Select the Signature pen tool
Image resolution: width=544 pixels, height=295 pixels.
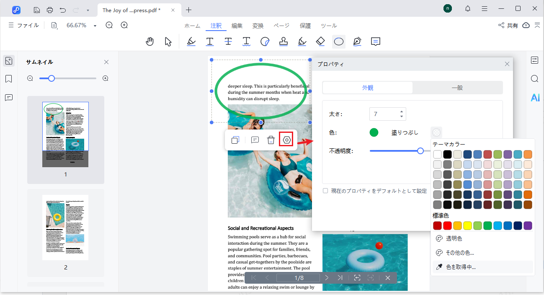[x=302, y=41]
